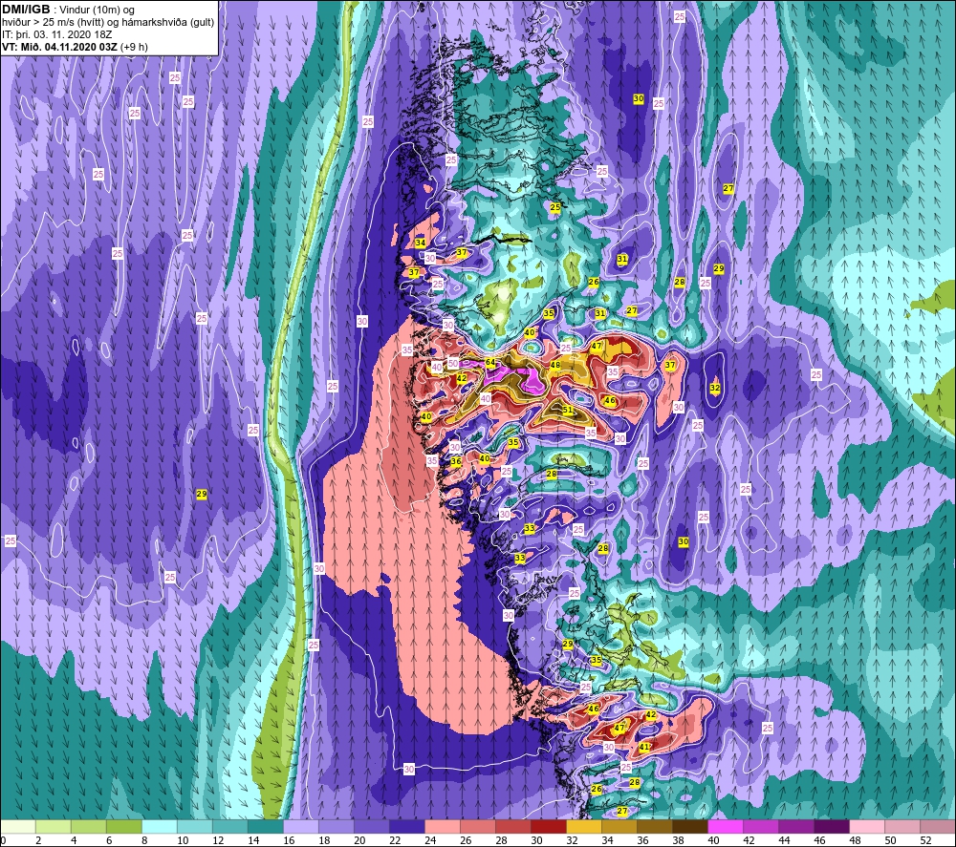
Task: Click the 'Vindur (10m) og' header text
Action: (98, 11)
